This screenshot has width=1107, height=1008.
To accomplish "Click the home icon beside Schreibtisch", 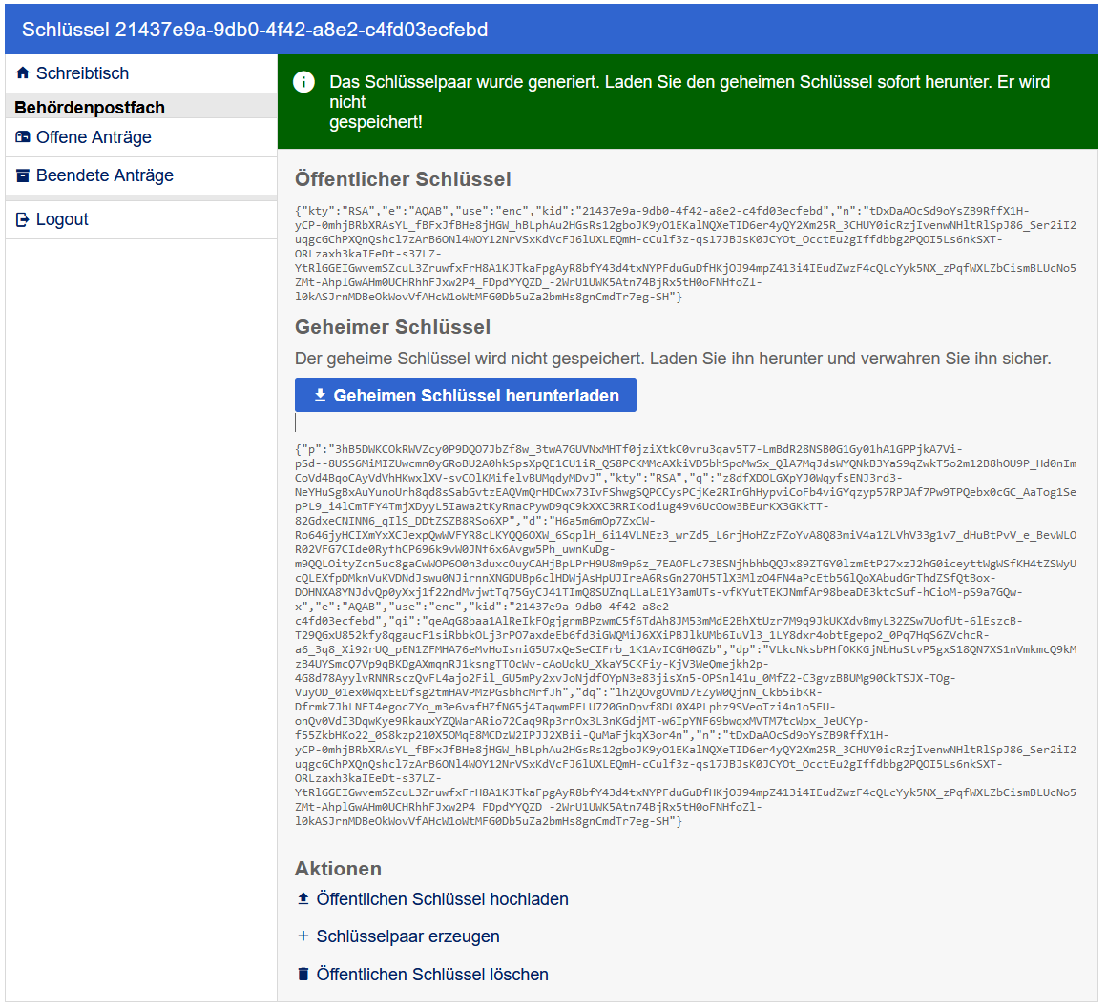I will (23, 73).
